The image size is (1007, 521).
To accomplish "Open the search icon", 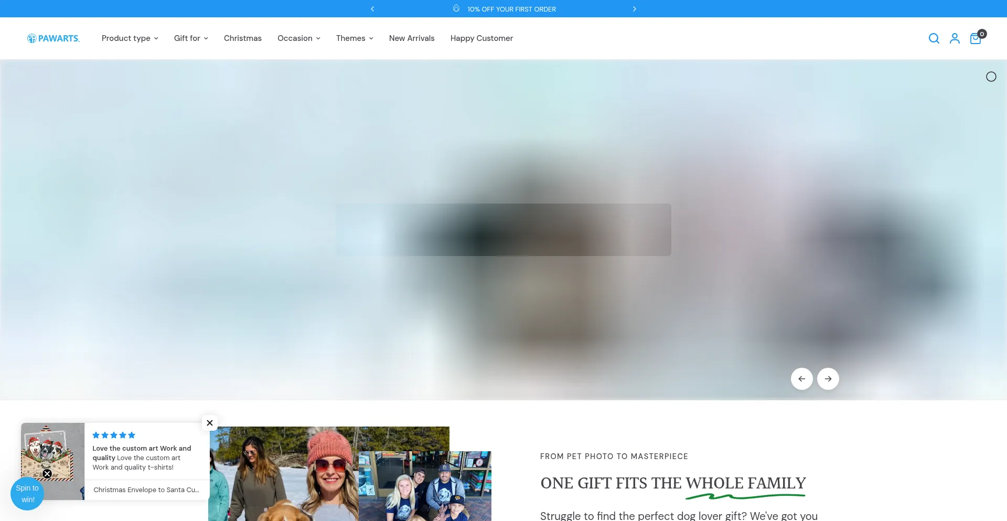I will pyautogui.click(x=934, y=38).
